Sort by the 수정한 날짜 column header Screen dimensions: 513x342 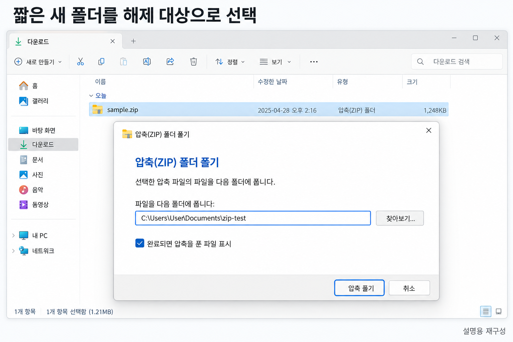point(273,81)
